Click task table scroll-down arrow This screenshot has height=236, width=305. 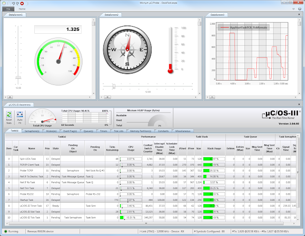pyautogui.click(x=297, y=220)
